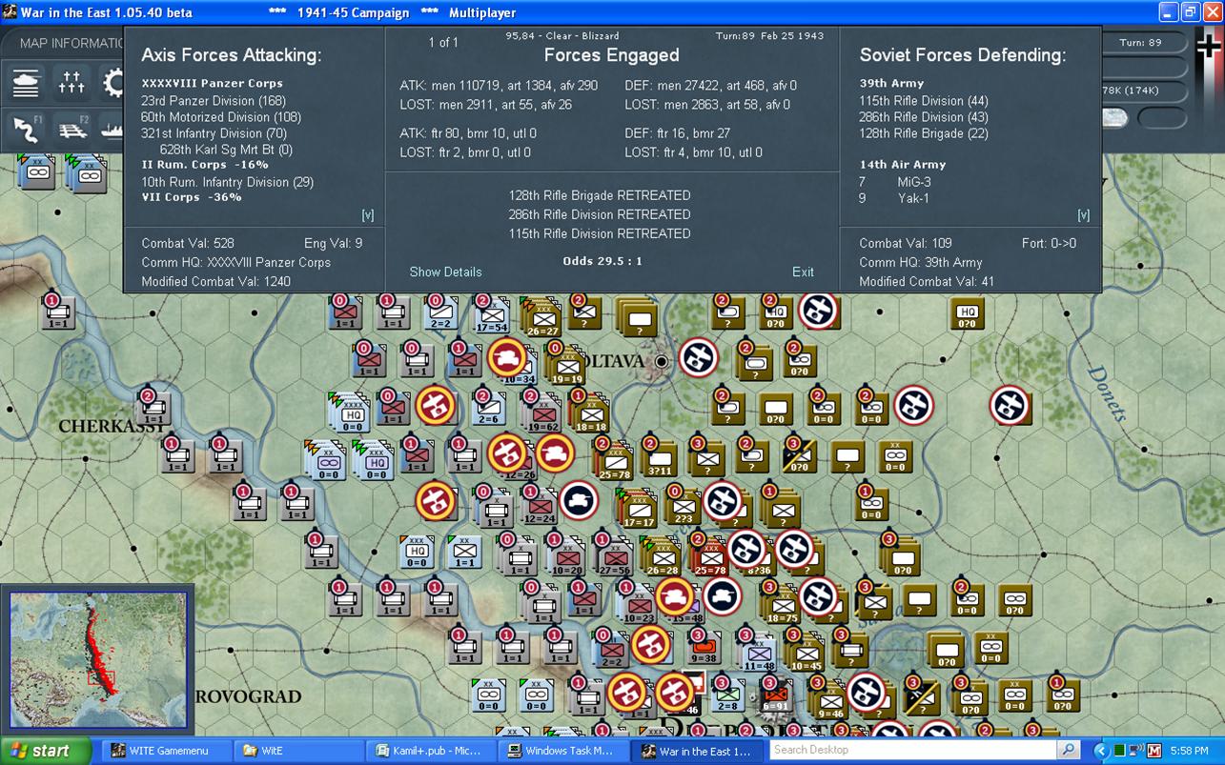The image size is (1225, 765).
Task: Open the Windows Start menu
Action: coord(46,751)
